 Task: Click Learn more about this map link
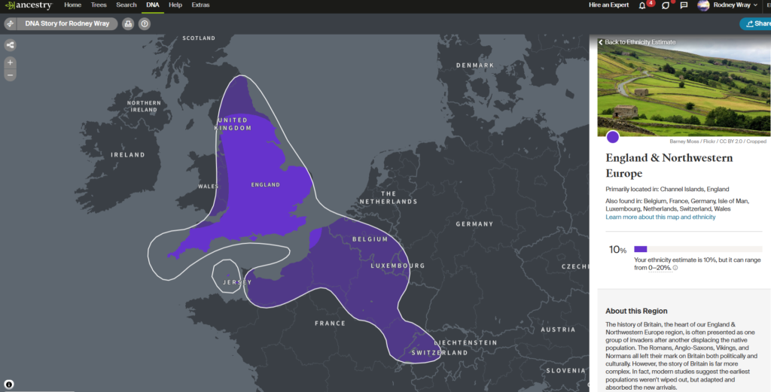coord(660,217)
